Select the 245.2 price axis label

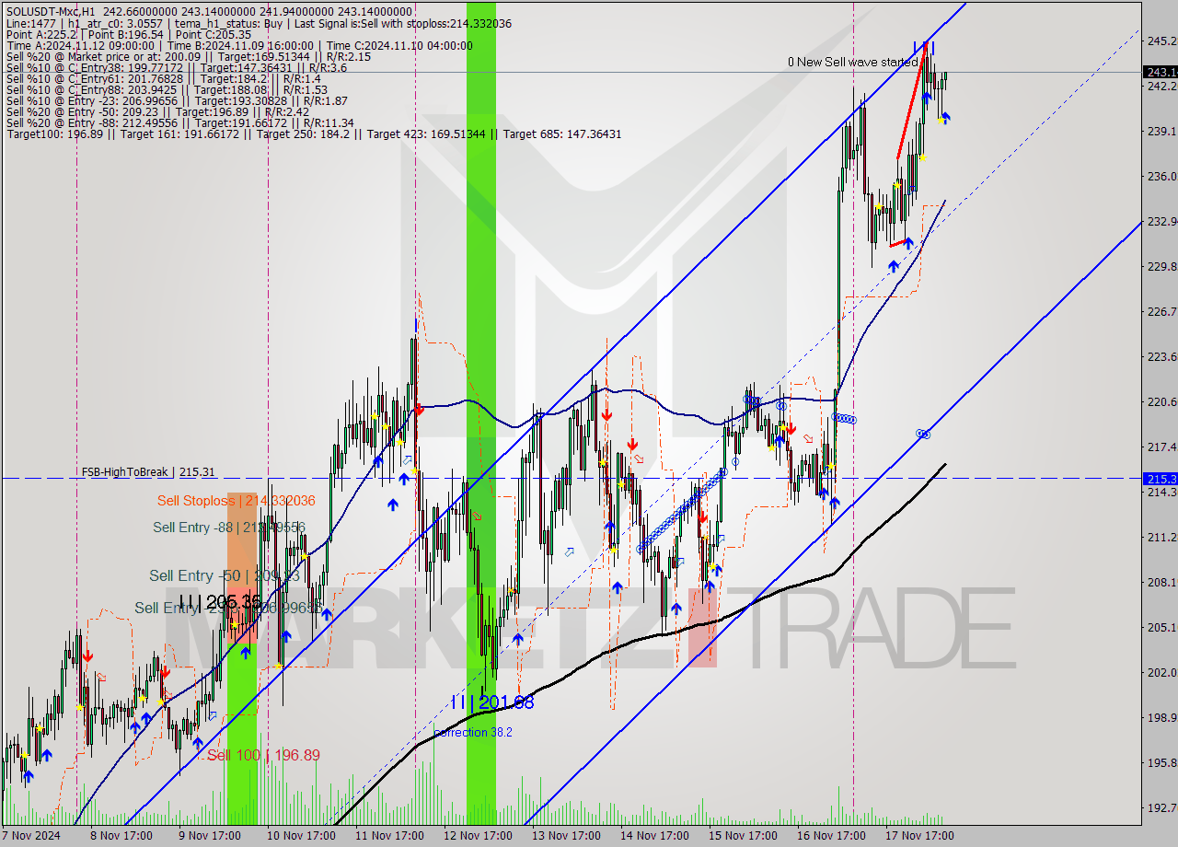[1161, 41]
